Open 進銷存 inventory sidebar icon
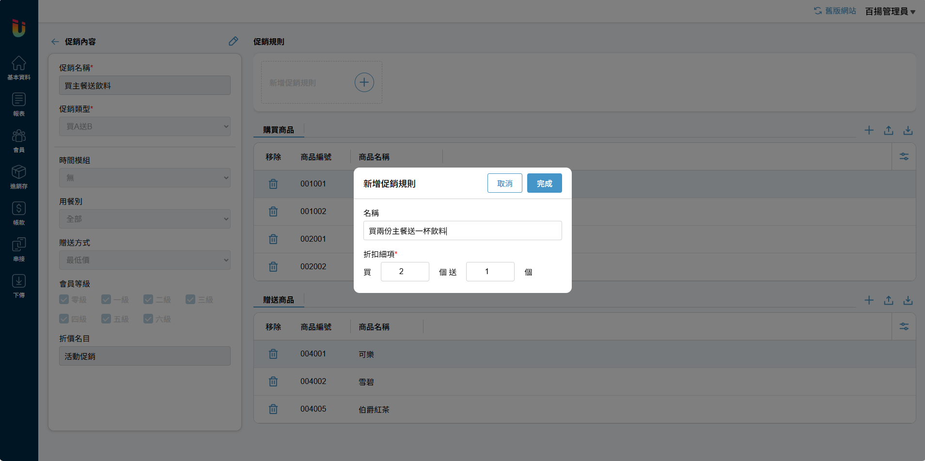The height and width of the screenshot is (461, 925). pyautogui.click(x=19, y=177)
